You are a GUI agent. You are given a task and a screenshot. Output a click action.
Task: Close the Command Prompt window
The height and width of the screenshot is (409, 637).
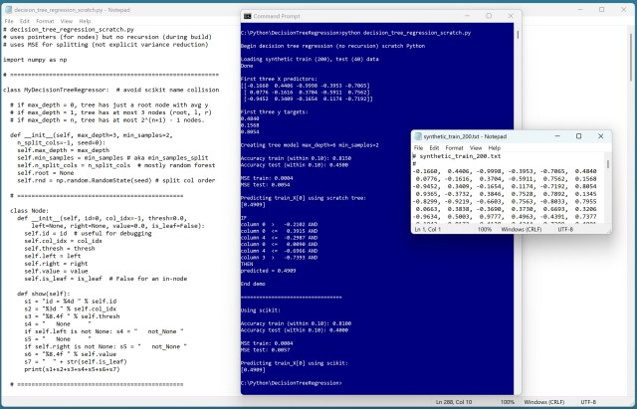click(x=508, y=16)
